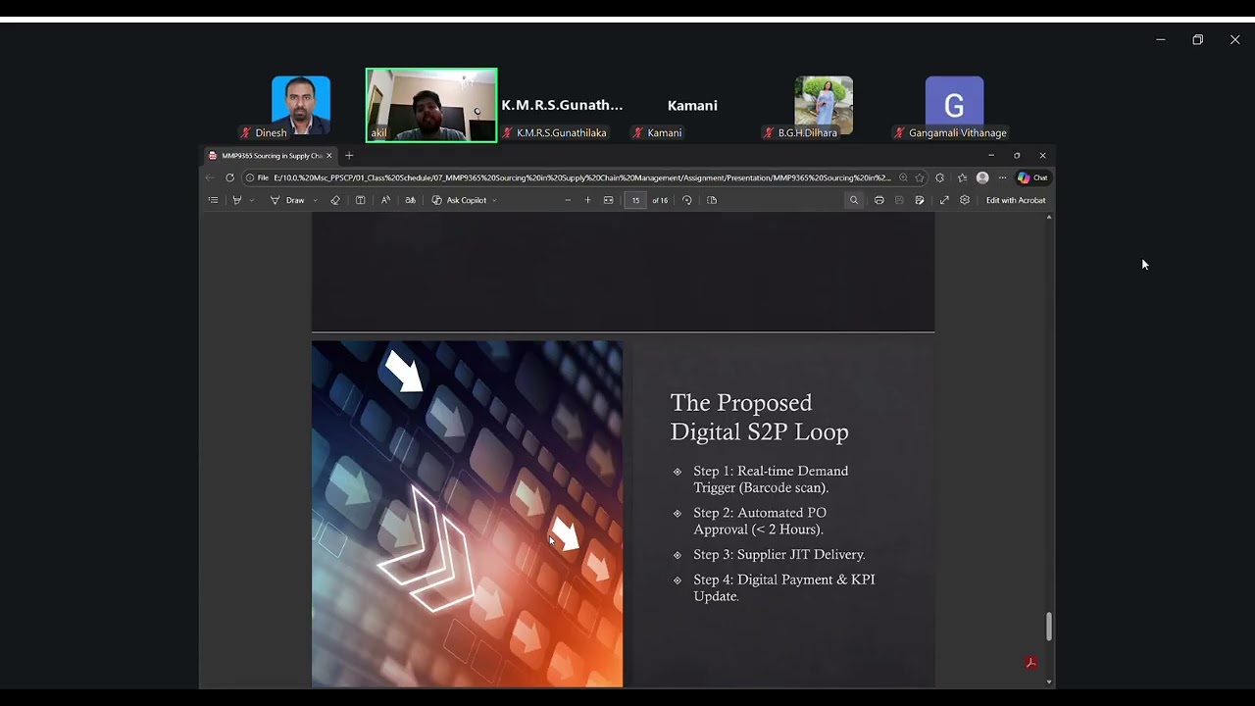
Task: Click the Save icon in PDF toolbar
Action: coord(899,200)
